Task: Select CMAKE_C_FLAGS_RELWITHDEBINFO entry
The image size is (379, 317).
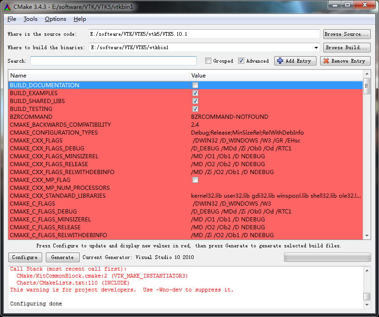Action: [58, 235]
